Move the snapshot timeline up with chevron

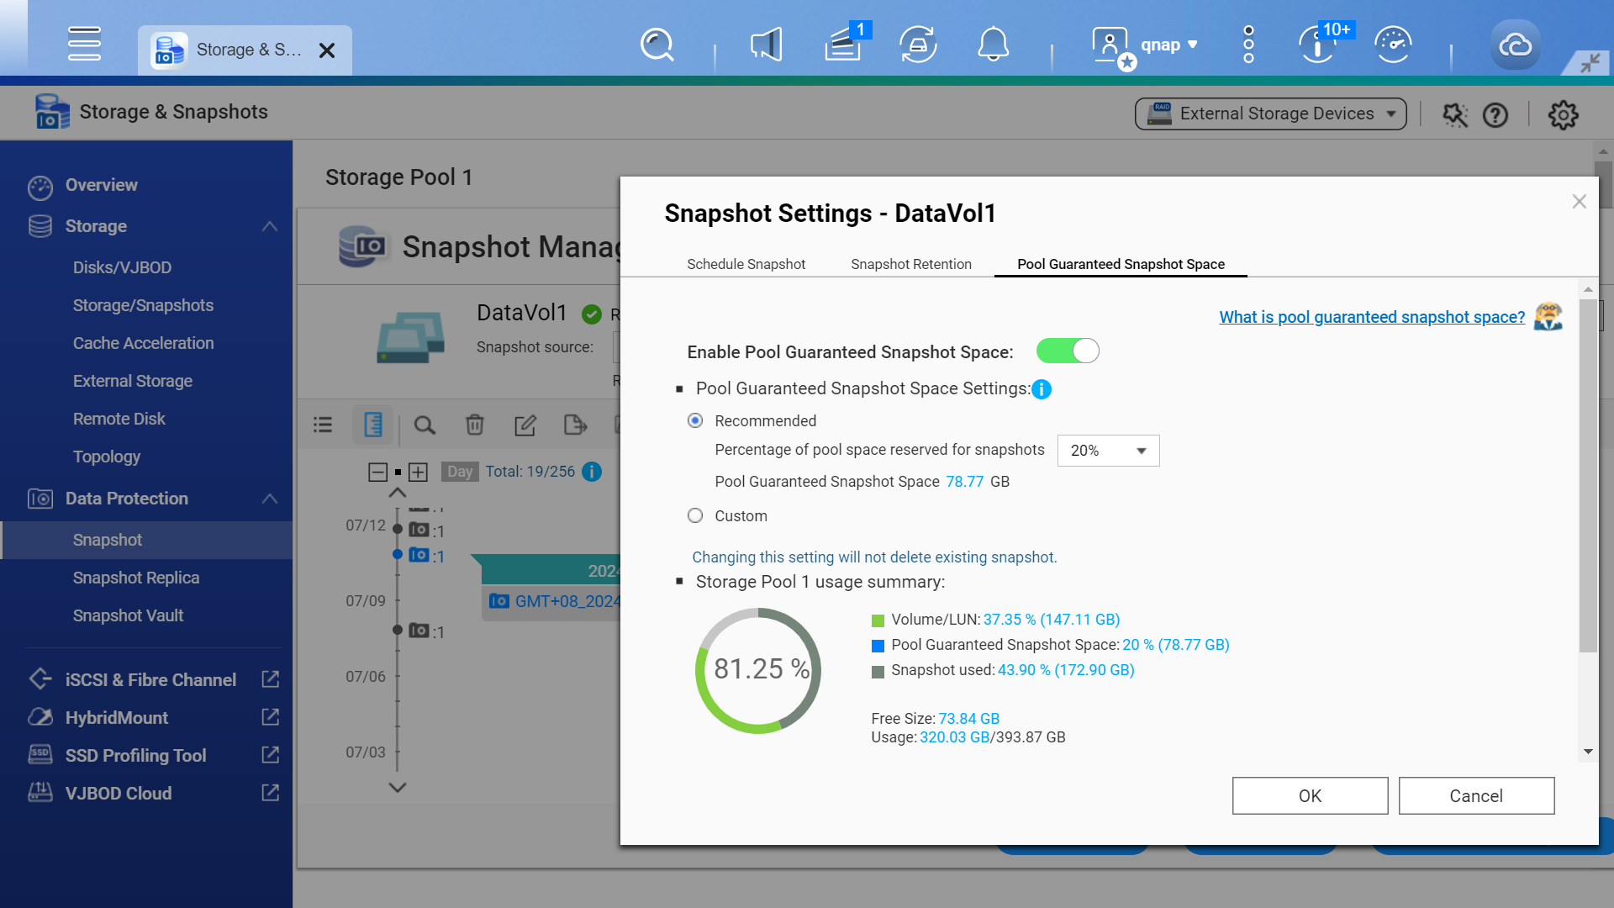pos(398,493)
